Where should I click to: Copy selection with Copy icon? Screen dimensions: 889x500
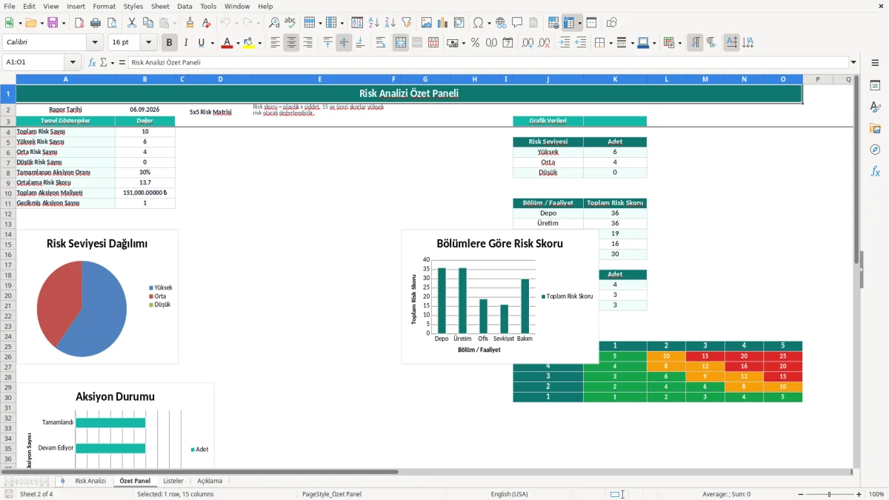[x=148, y=23]
